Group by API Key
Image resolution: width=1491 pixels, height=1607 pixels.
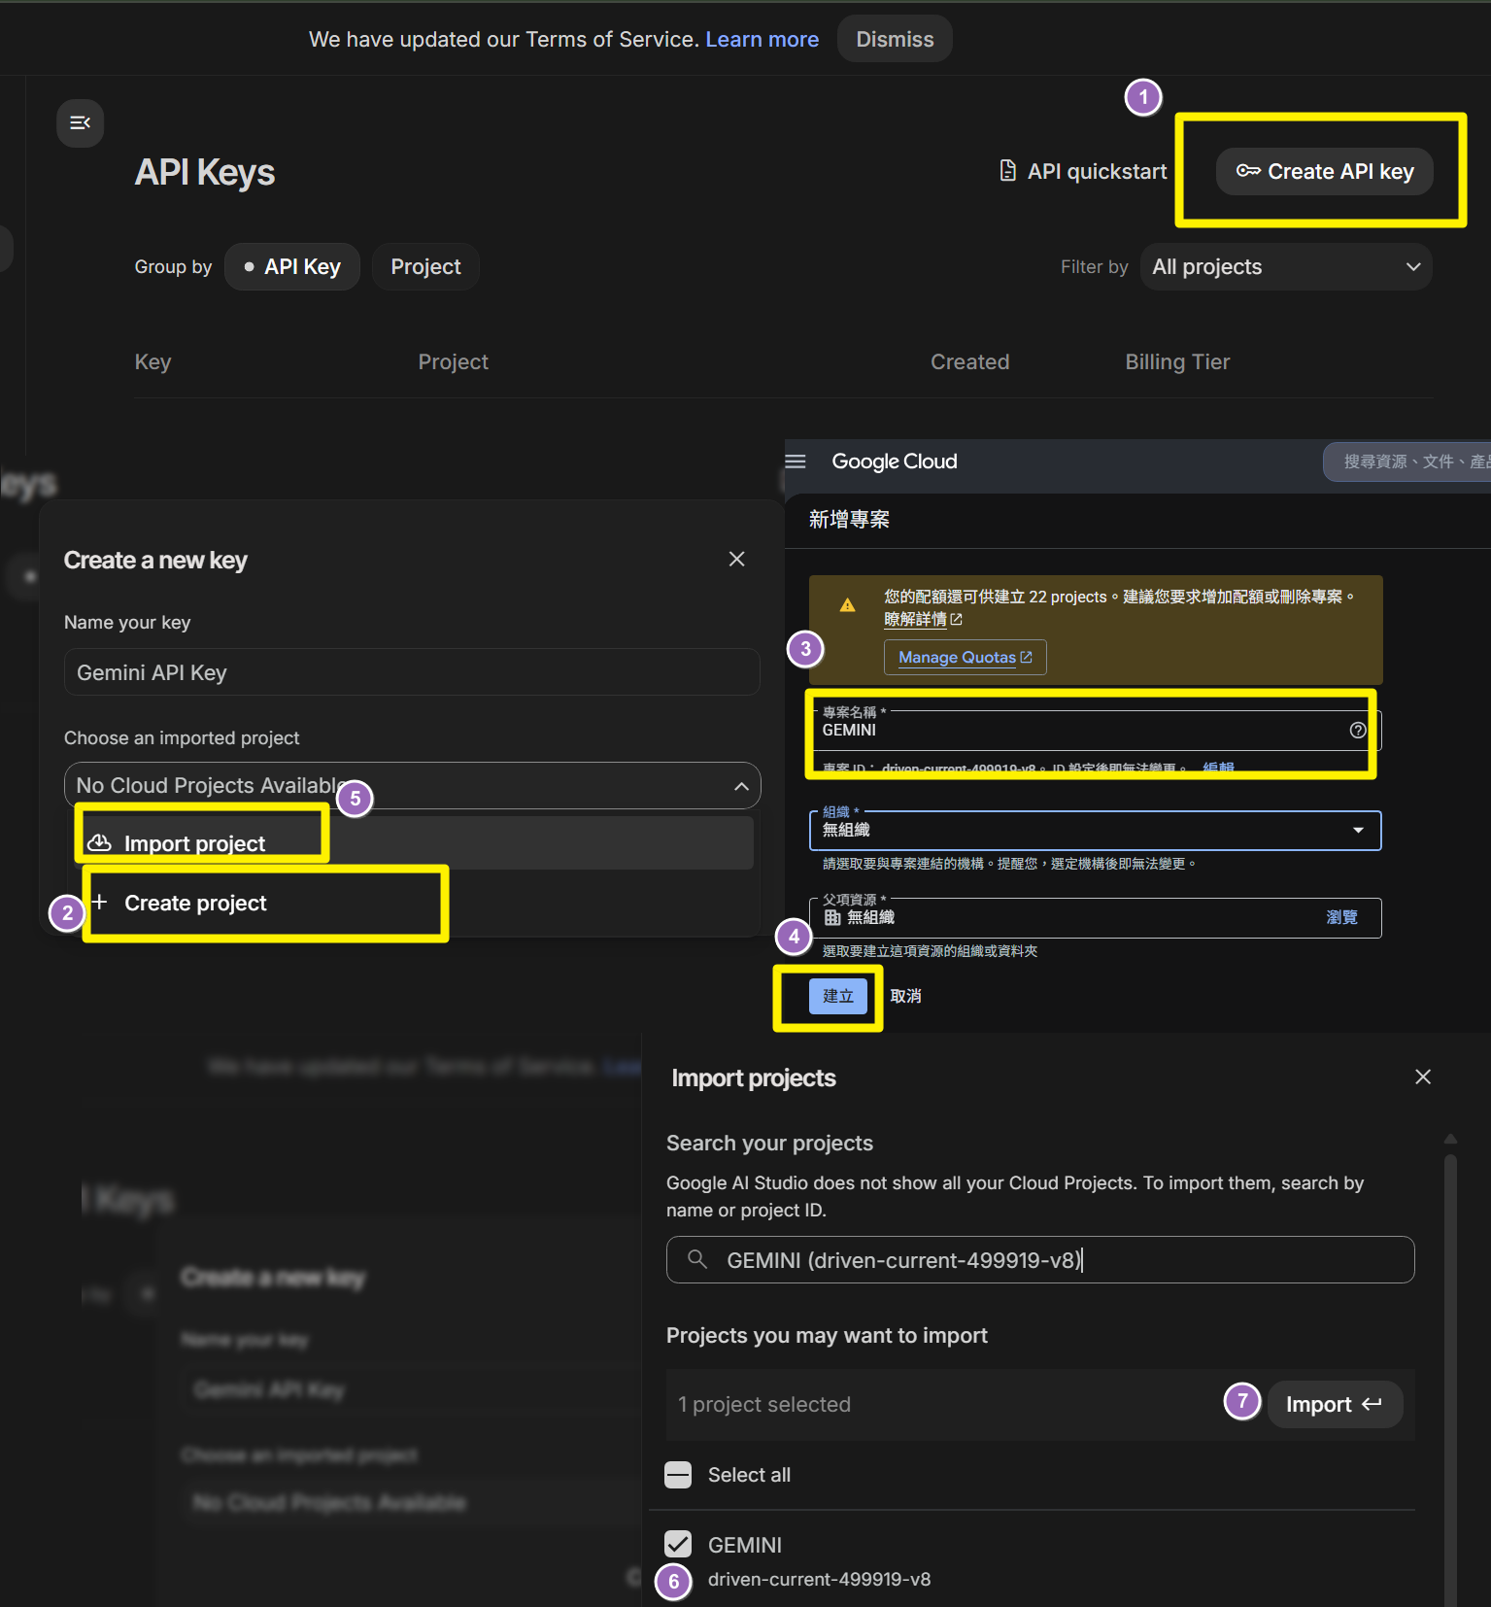point(292,267)
